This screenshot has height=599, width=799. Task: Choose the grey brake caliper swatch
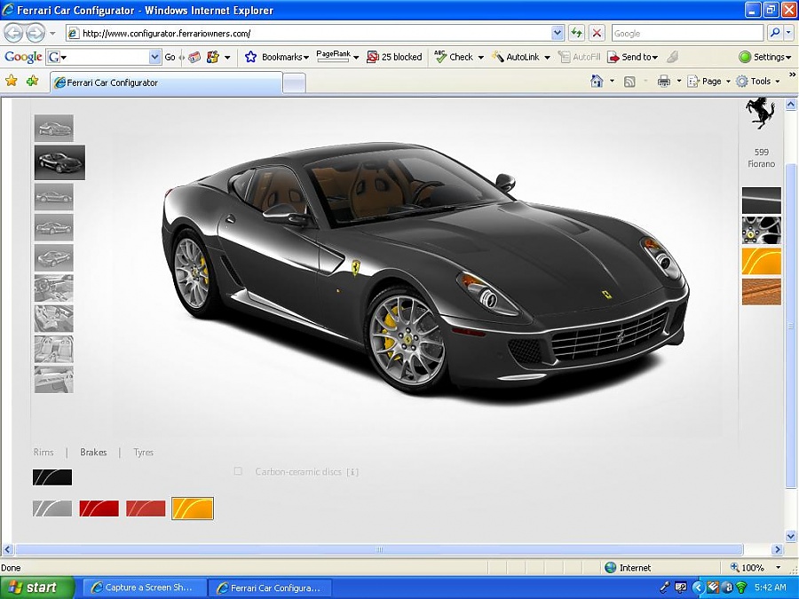[52, 508]
